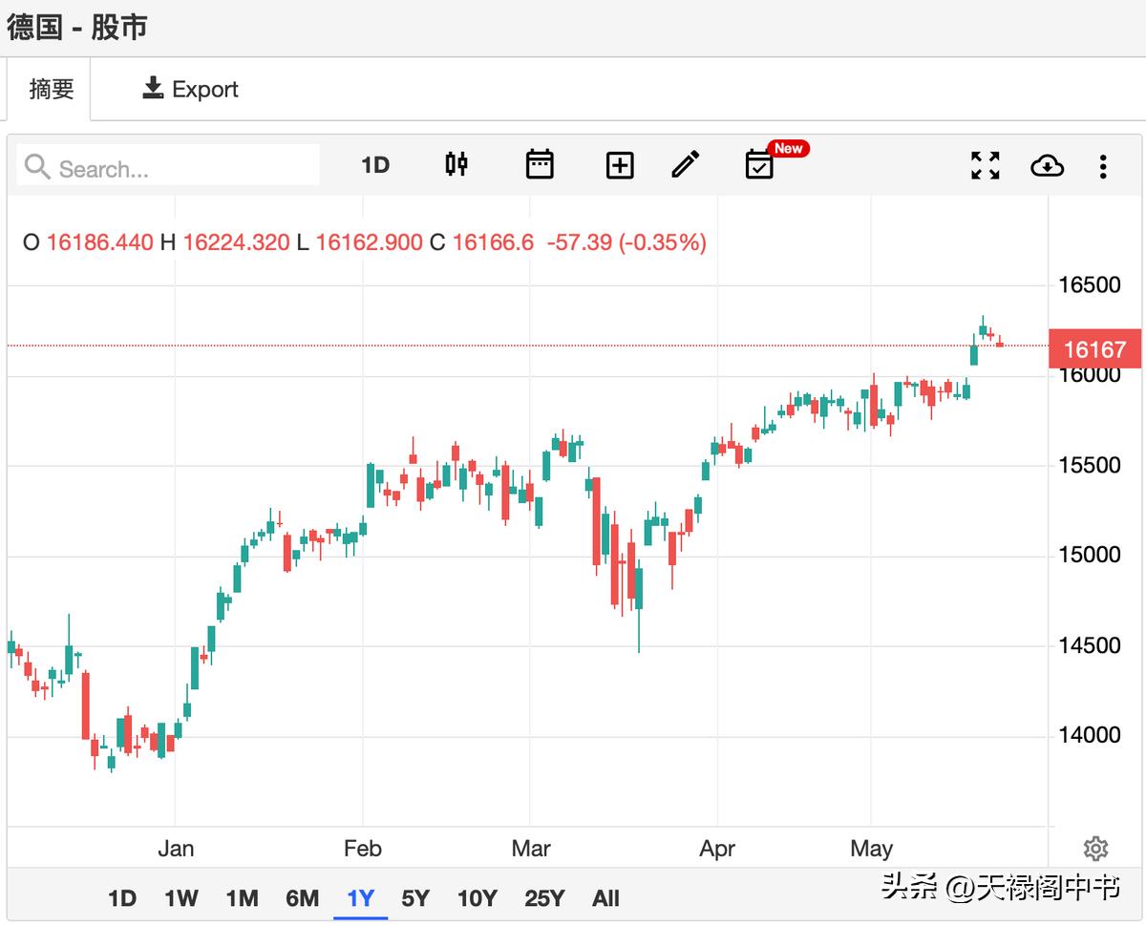Select the 1W time range
The height and width of the screenshot is (926, 1146).
coord(180,898)
